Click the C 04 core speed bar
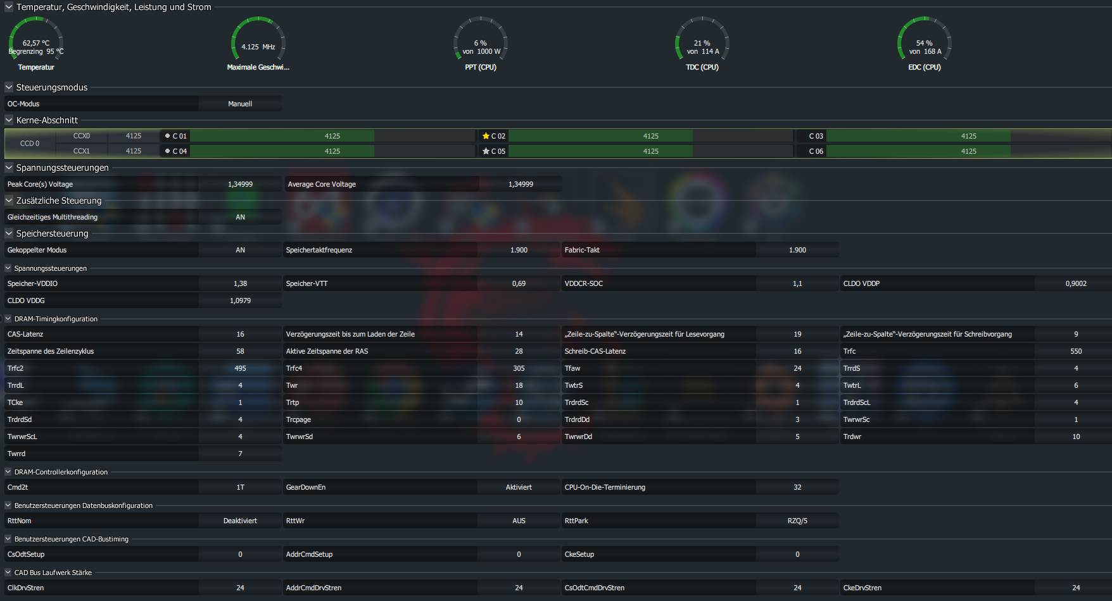Screen dimensions: 1112x601 click(x=332, y=151)
